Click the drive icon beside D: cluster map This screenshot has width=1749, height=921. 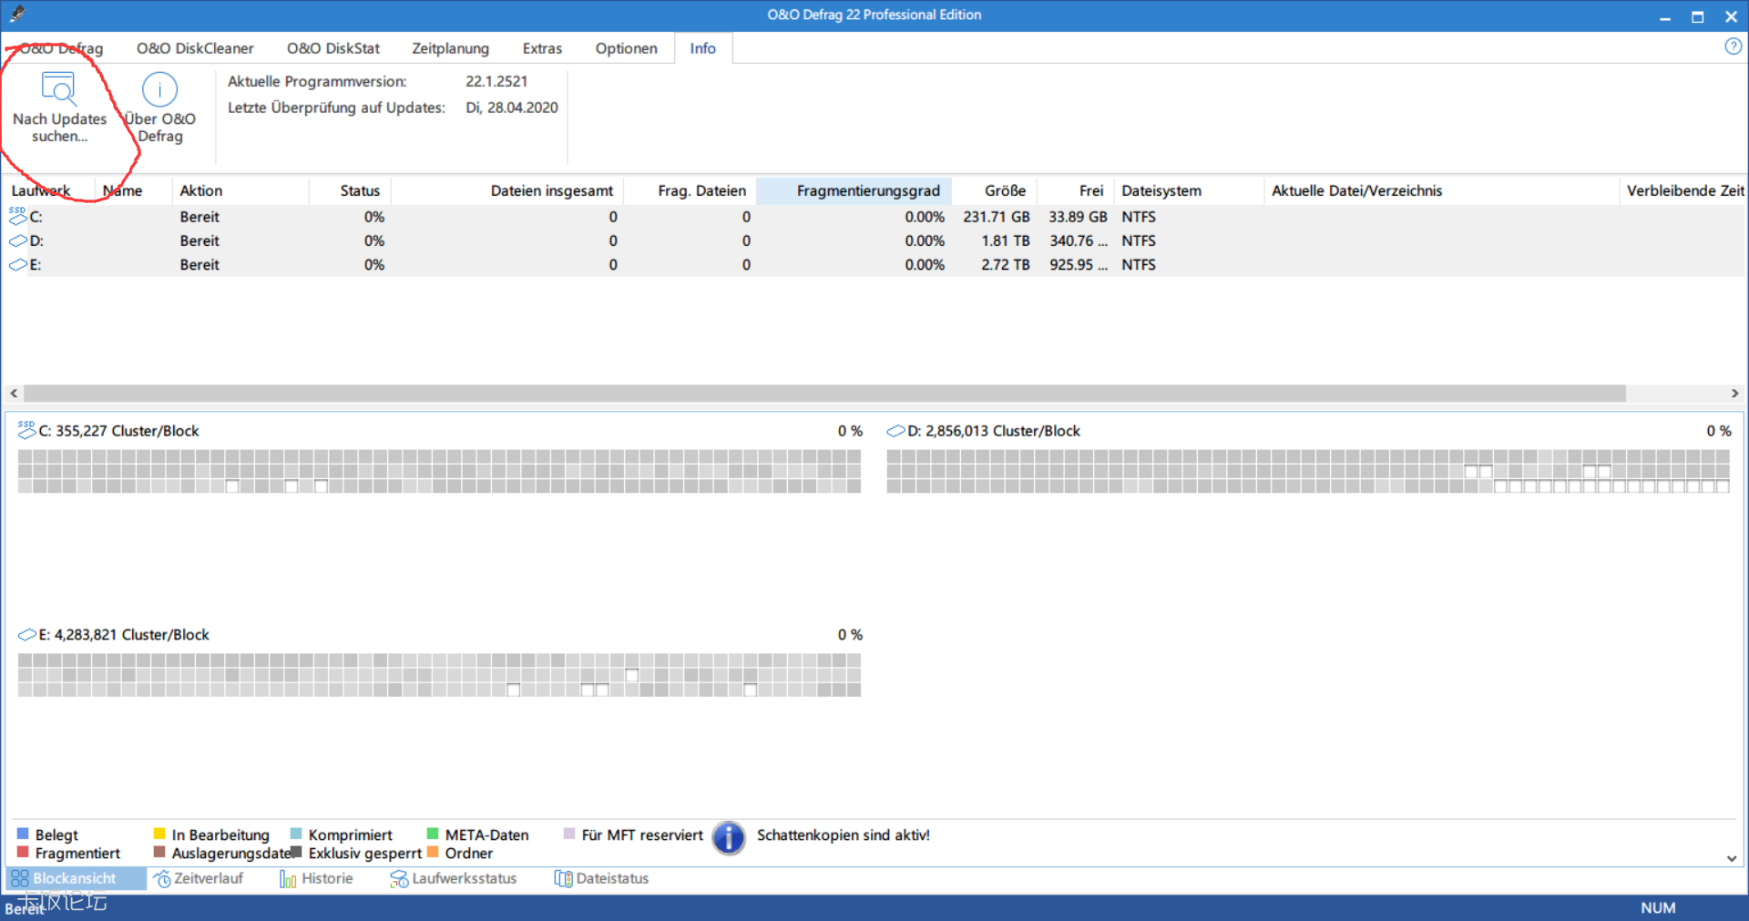(x=895, y=431)
